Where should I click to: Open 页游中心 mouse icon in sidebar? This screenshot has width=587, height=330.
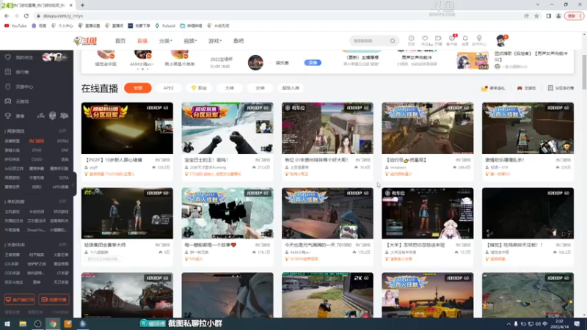click(x=8, y=87)
